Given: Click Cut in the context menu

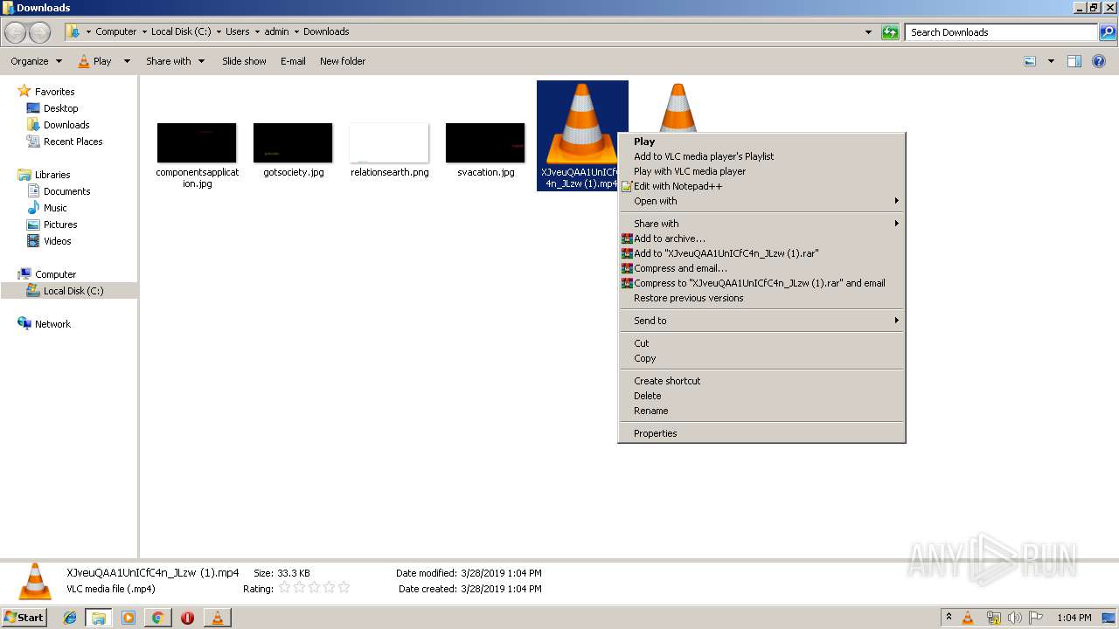Looking at the screenshot, I should pos(642,343).
